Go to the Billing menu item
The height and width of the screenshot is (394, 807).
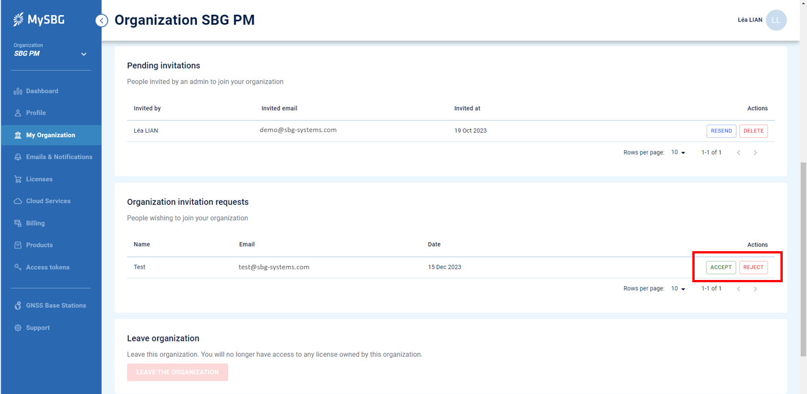point(35,224)
